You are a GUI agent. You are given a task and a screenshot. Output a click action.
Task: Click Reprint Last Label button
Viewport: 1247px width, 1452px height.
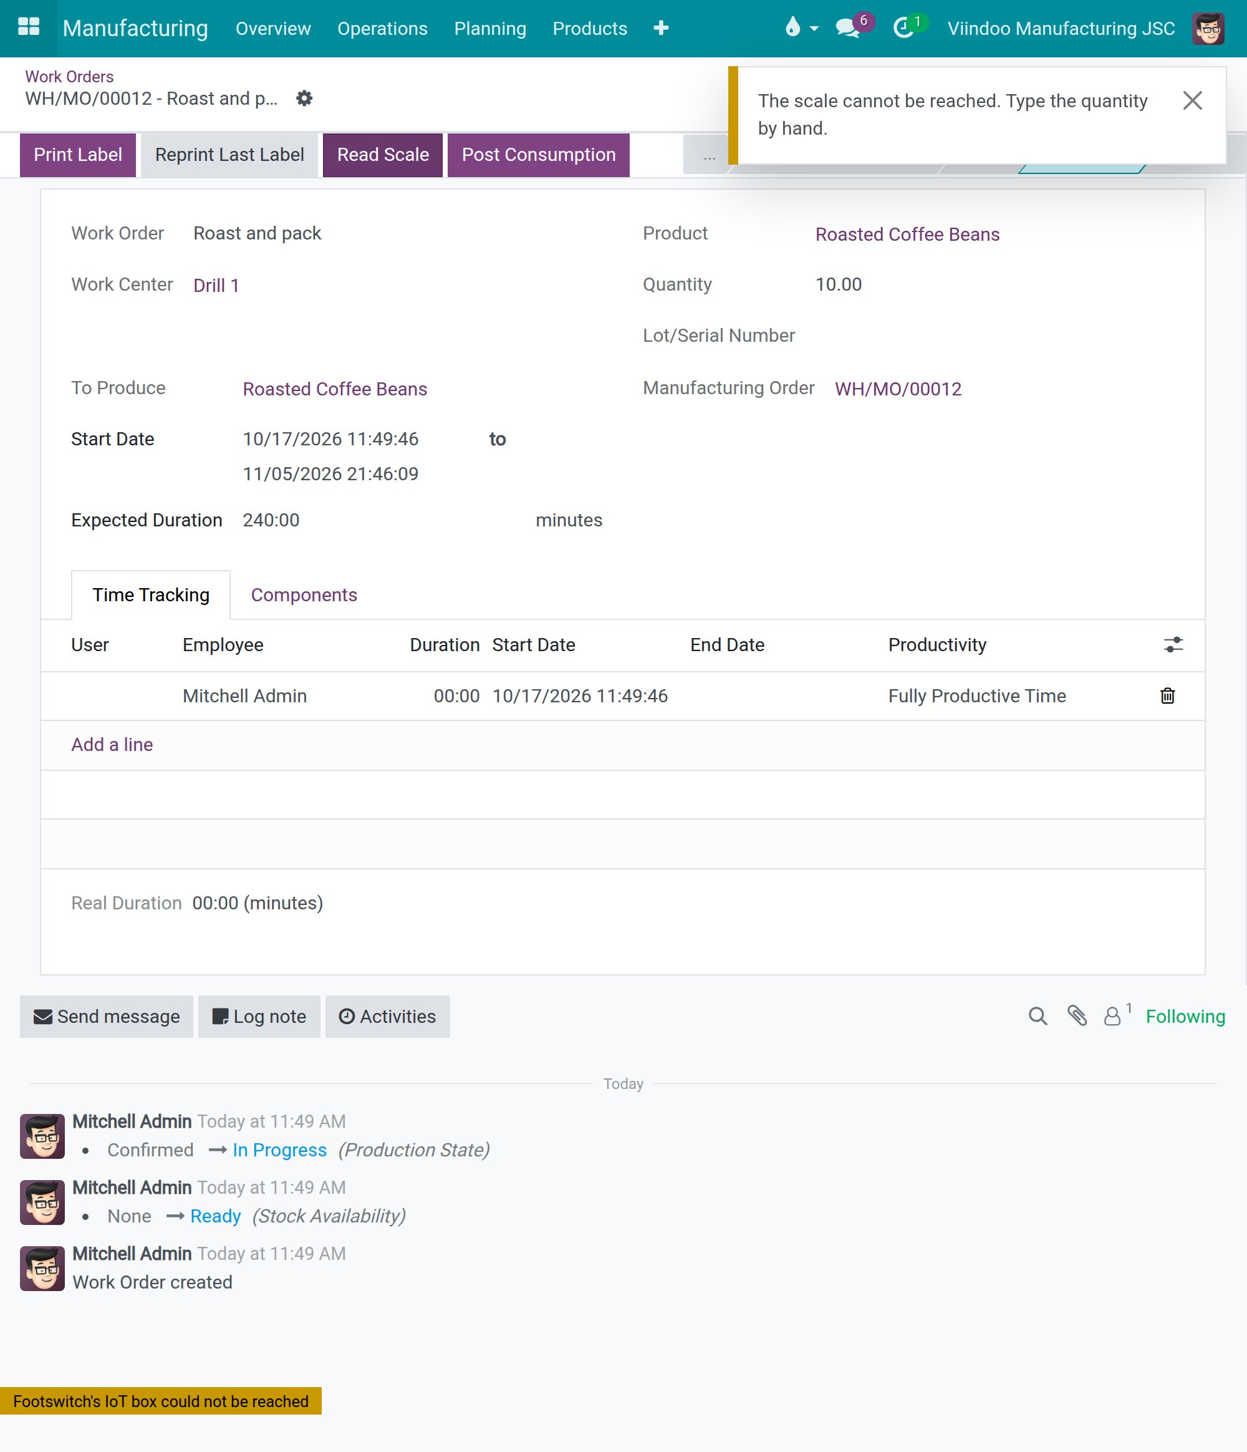(229, 155)
